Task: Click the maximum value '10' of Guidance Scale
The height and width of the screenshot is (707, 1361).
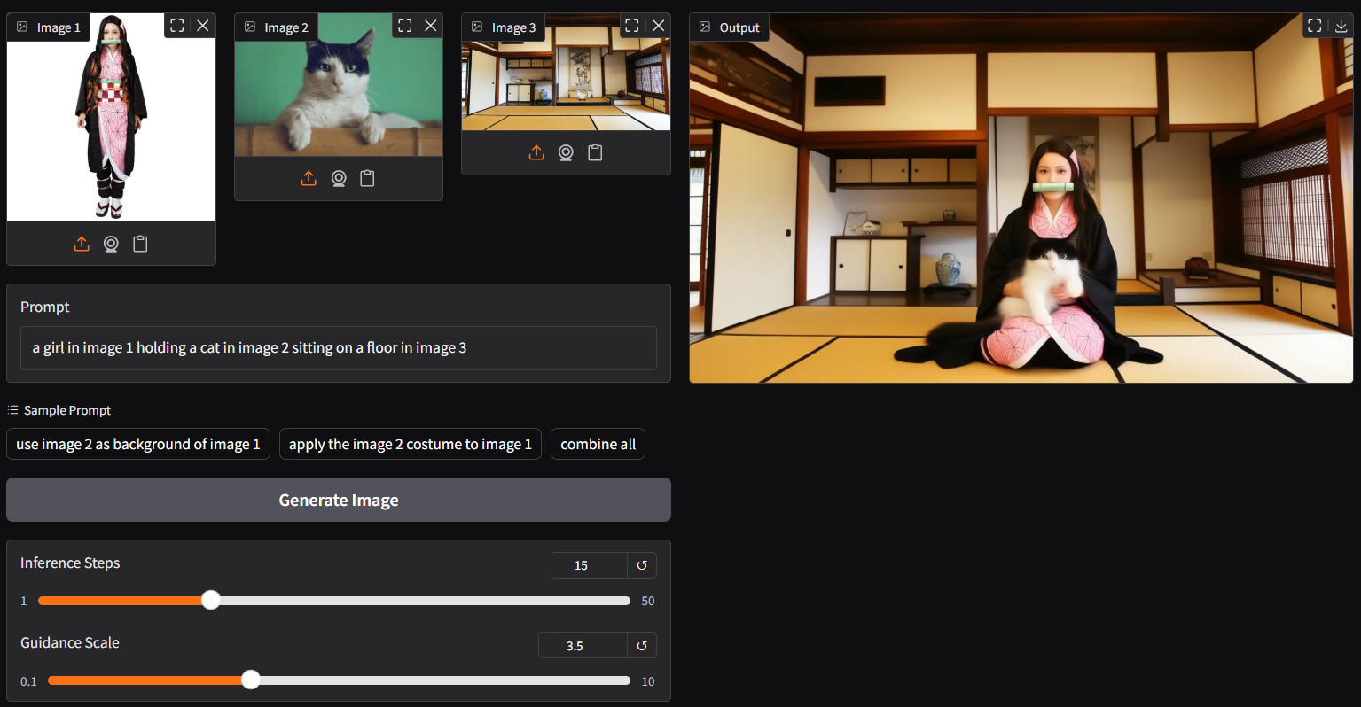Action: coord(648,681)
